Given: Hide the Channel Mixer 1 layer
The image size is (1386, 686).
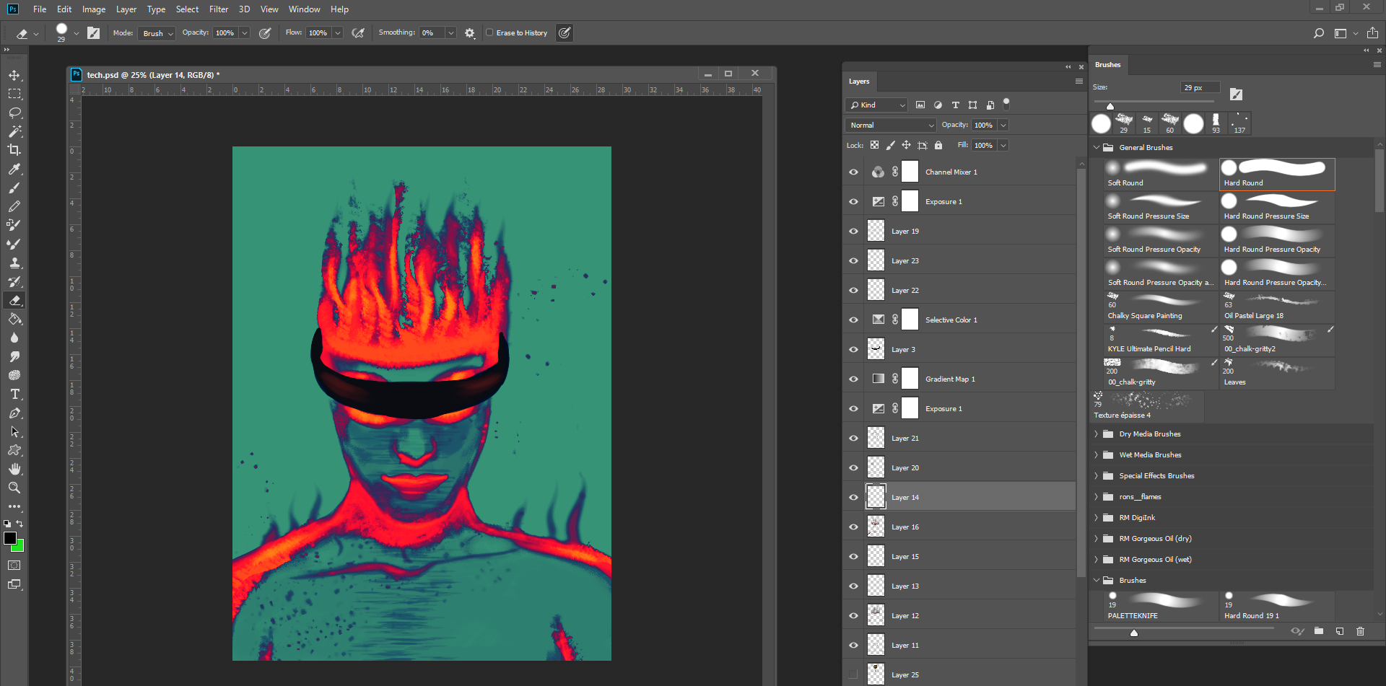Looking at the screenshot, I should tap(853, 172).
